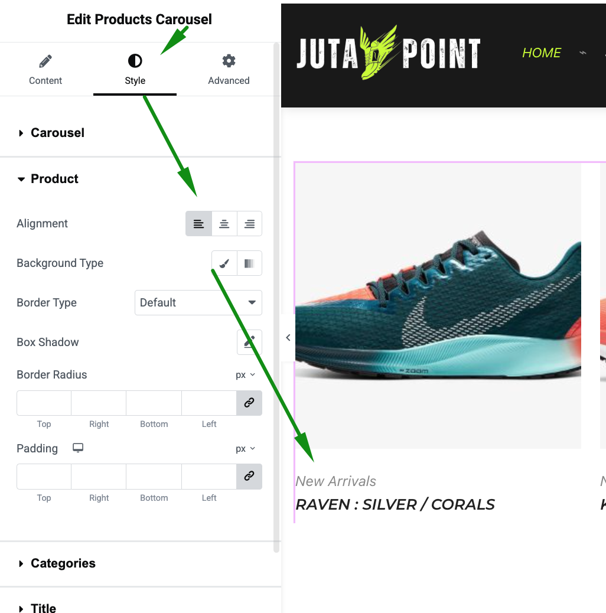Collapse editor panel with arrow handle

(288, 337)
